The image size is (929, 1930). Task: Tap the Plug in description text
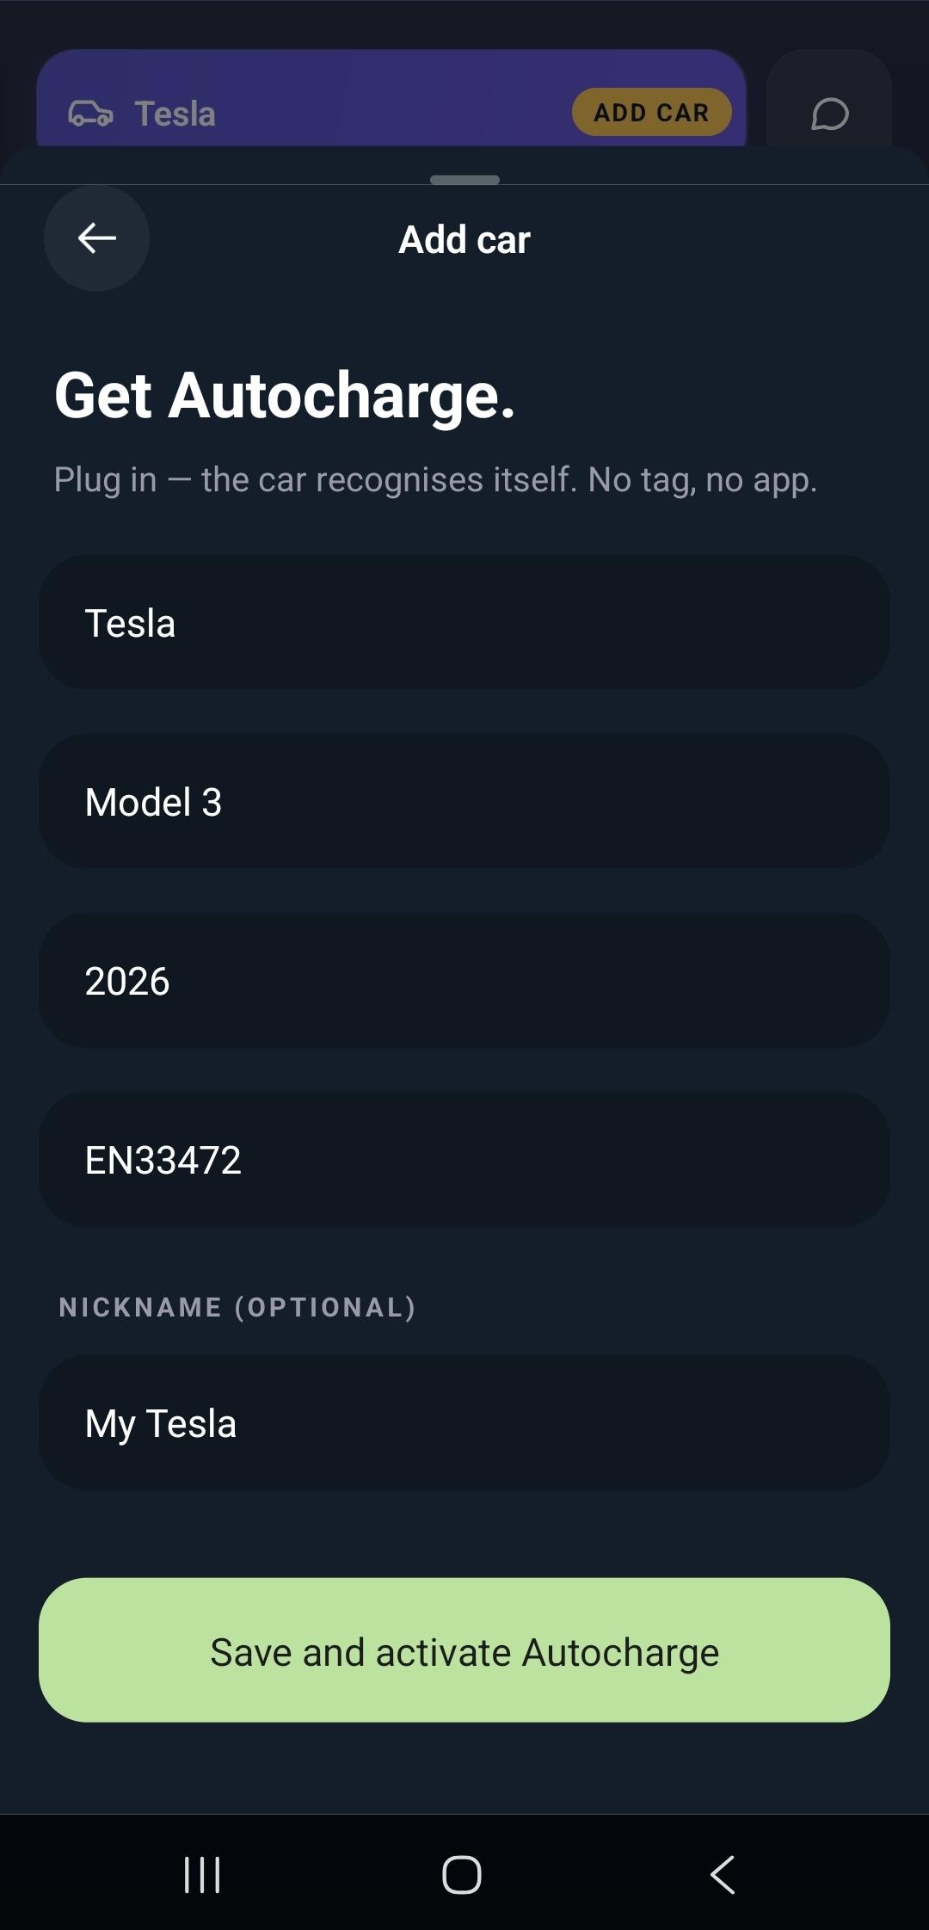pyautogui.click(x=435, y=479)
